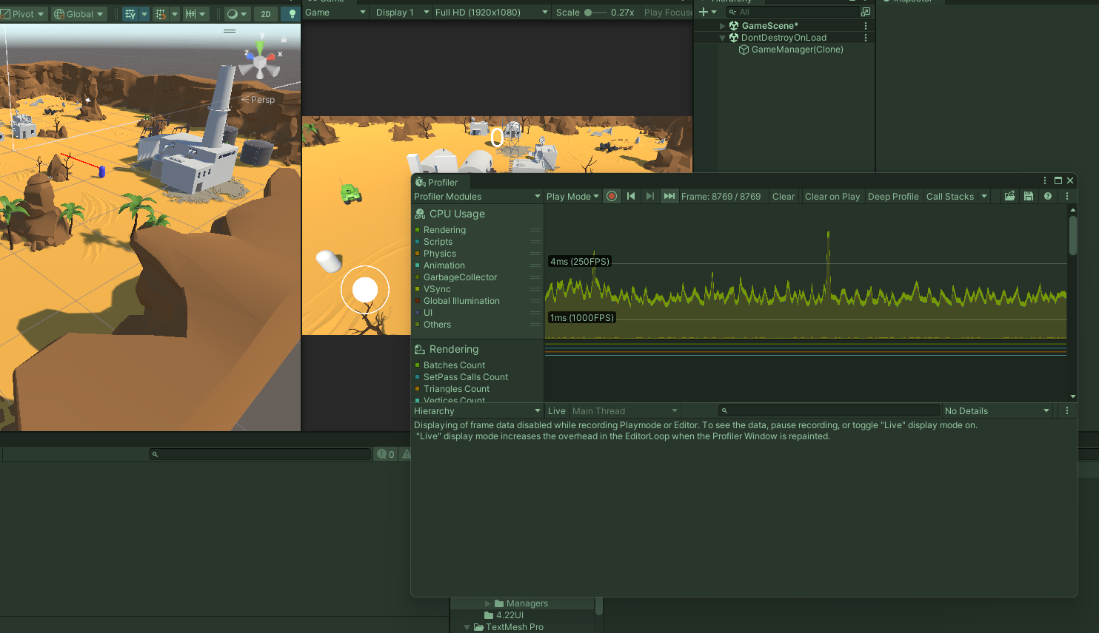
Task: Open Profiler toolbar kebab menu
Action: (x=1067, y=197)
